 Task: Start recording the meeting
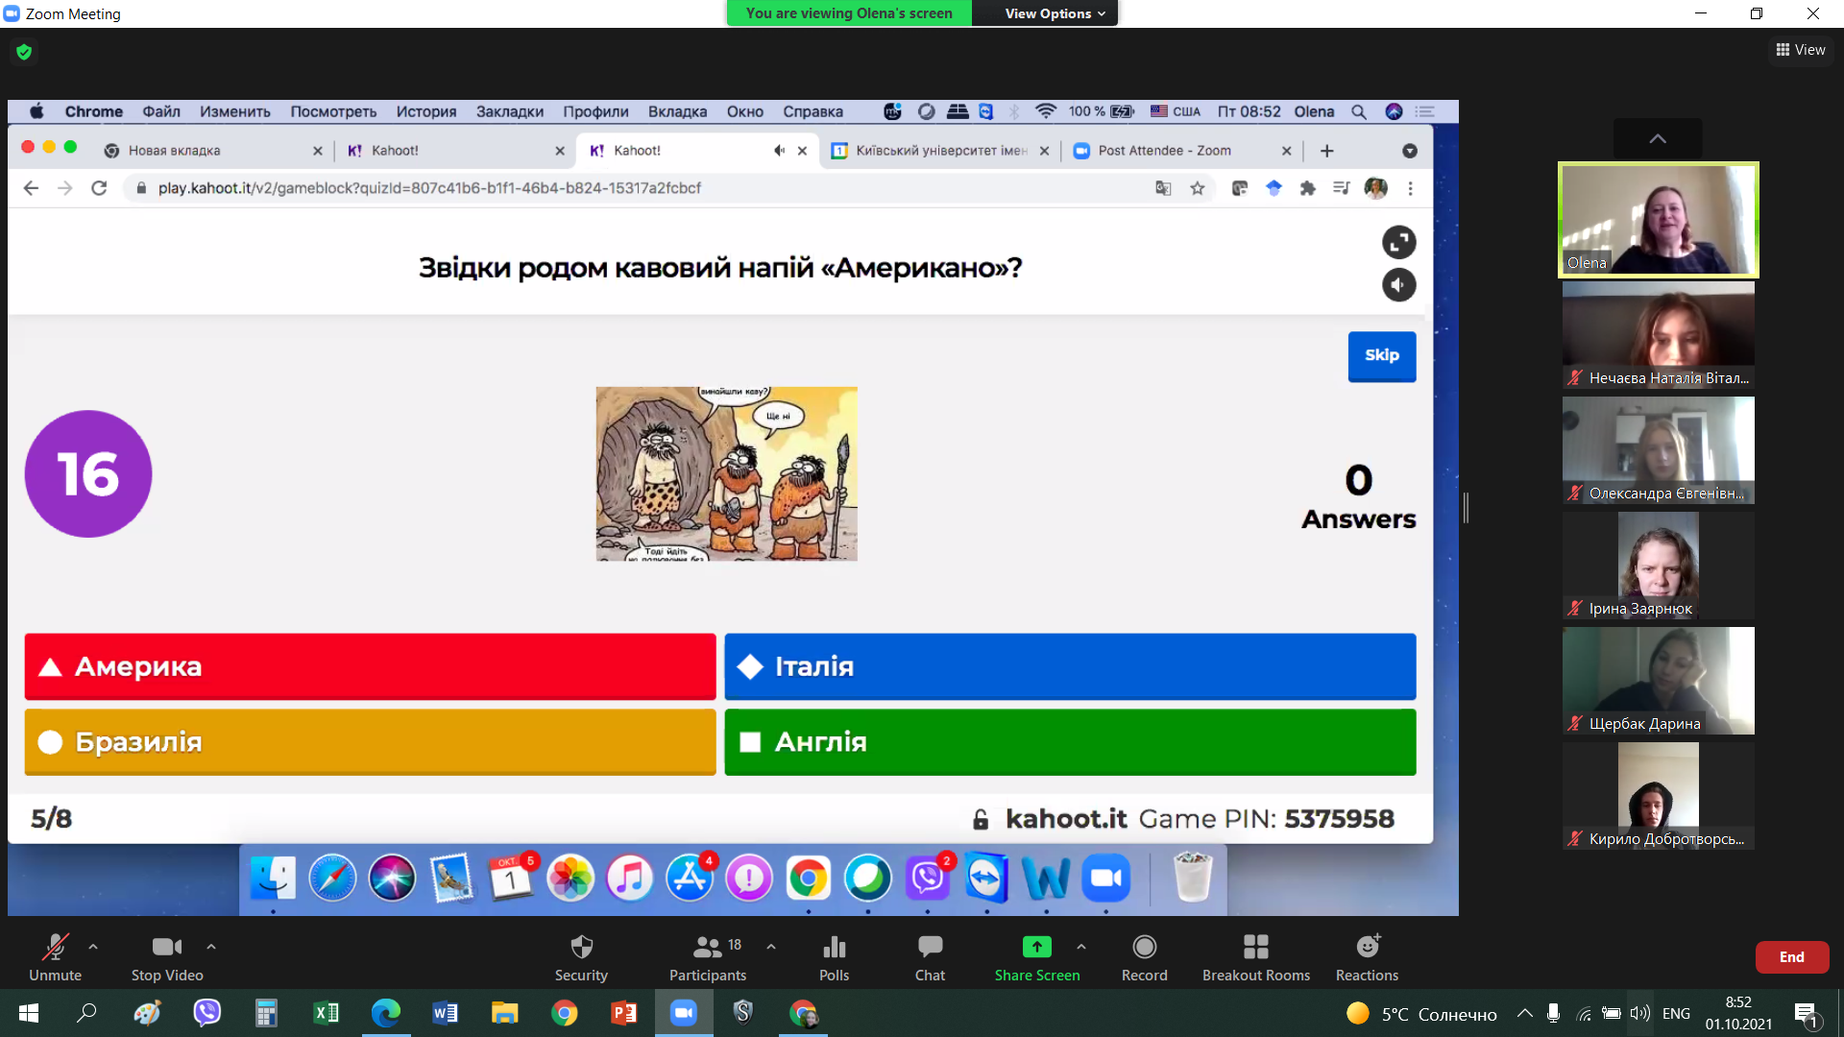tap(1144, 948)
